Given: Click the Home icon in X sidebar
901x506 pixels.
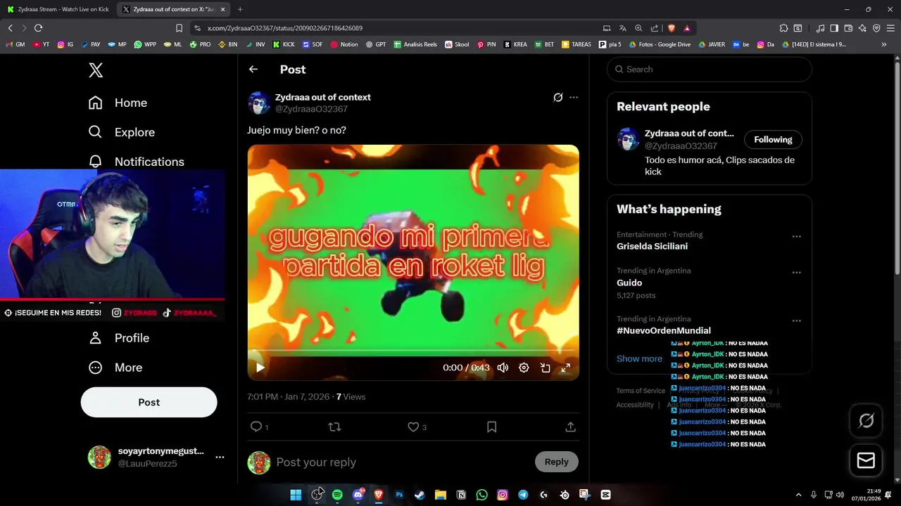Looking at the screenshot, I should pyautogui.click(x=96, y=103).
